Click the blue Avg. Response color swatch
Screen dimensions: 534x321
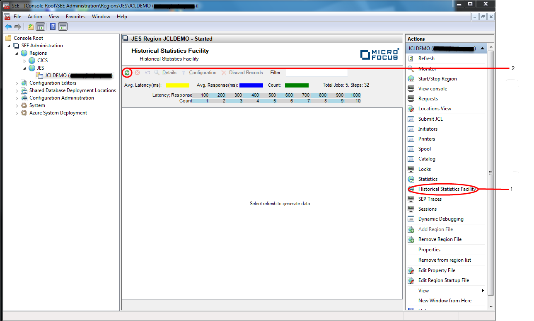point(251,85)
